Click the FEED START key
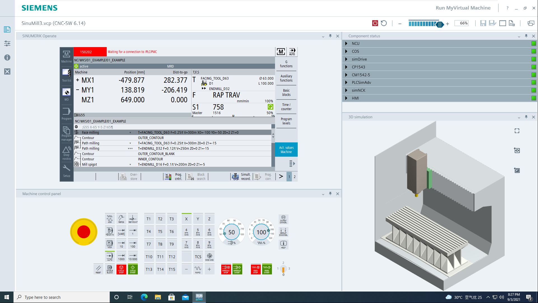The width and height of the screenshot is (538, 303). pyautogui.click(x=267, y=269)
